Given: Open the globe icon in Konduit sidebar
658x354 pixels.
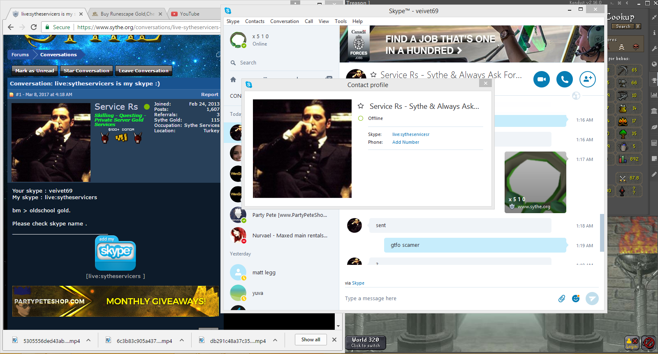Looking at the screenshot, I should click(x=654, y=64).
